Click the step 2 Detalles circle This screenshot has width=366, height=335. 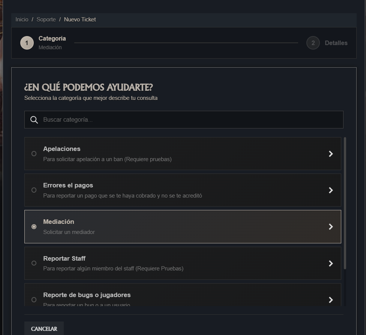[313, 43]
